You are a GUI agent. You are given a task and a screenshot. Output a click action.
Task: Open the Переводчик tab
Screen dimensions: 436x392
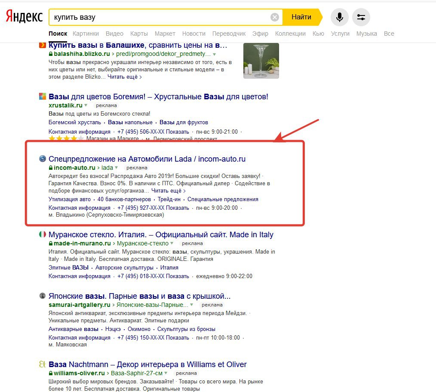[x=229, y=34]
